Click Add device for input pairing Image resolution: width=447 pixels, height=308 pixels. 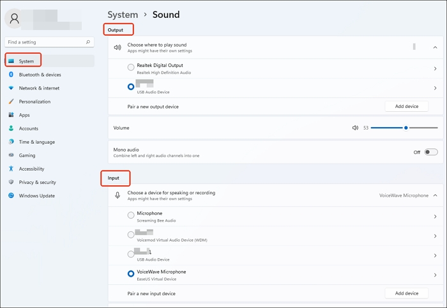pyautogui.click(x=406, y=293)
